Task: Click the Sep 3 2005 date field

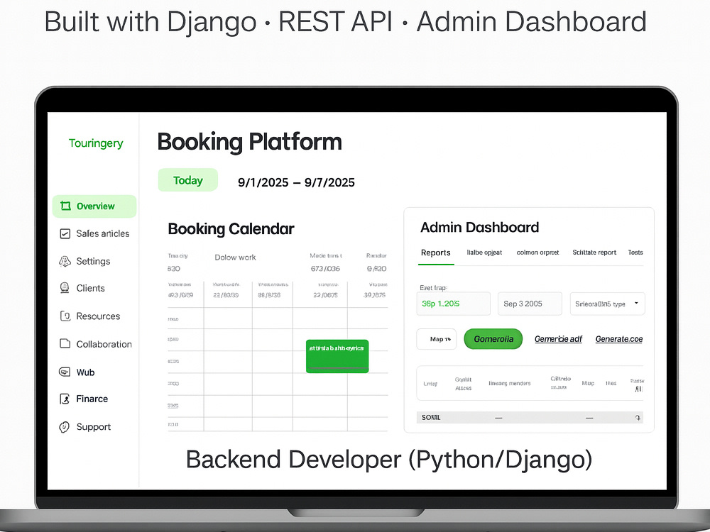Action: point(530,304)
